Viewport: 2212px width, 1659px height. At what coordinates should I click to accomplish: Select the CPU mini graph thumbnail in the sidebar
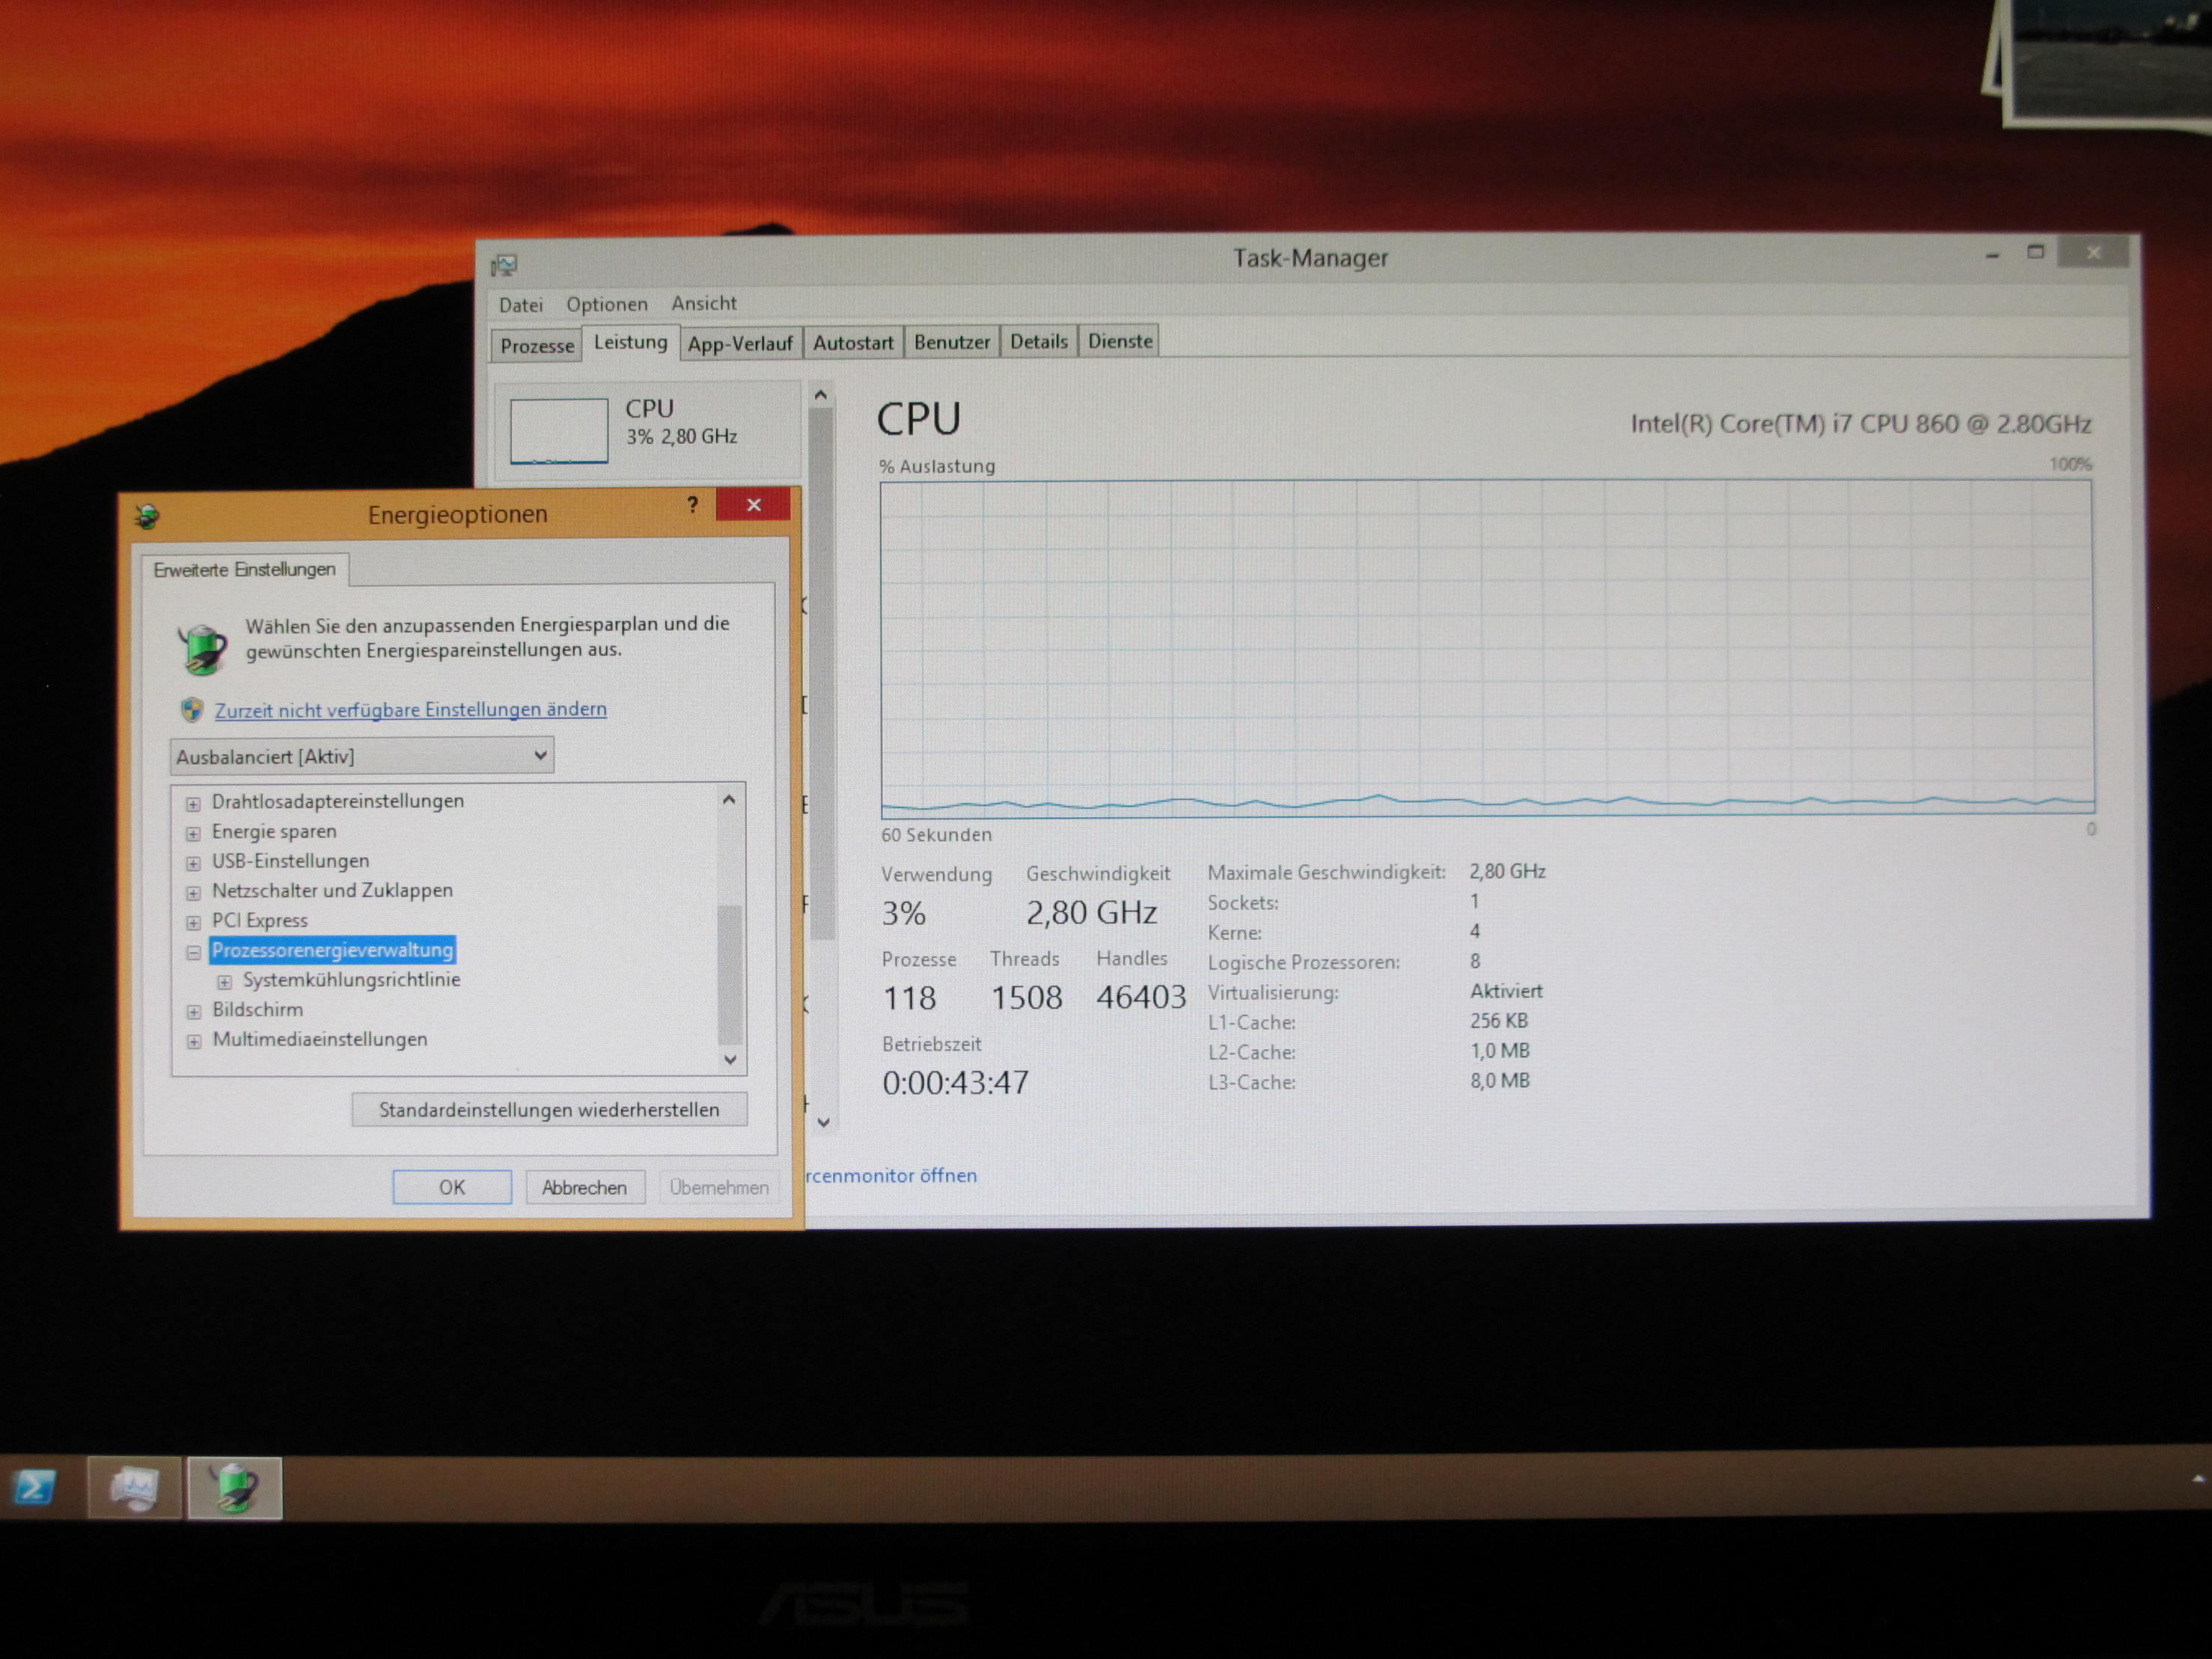point(558,431)
